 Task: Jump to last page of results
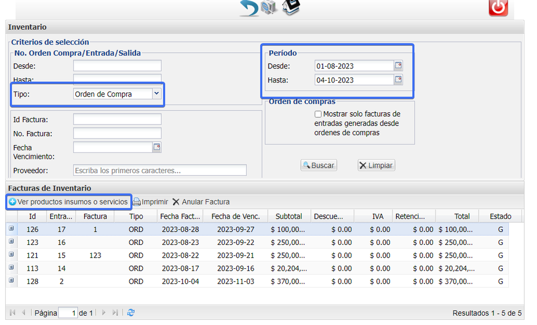[115, 313]
